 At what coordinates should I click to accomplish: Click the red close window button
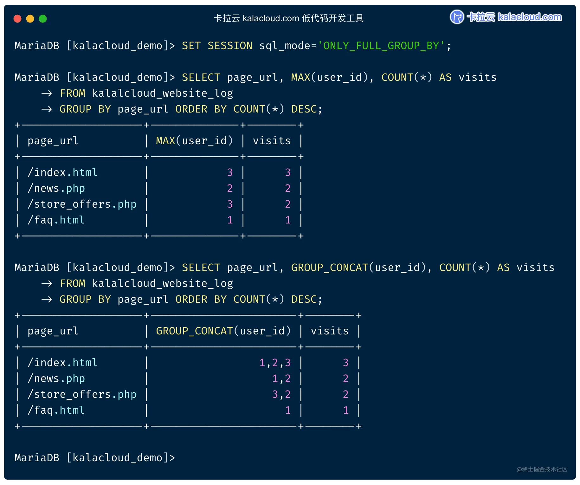pyautogui.click(x=17, y=19)
